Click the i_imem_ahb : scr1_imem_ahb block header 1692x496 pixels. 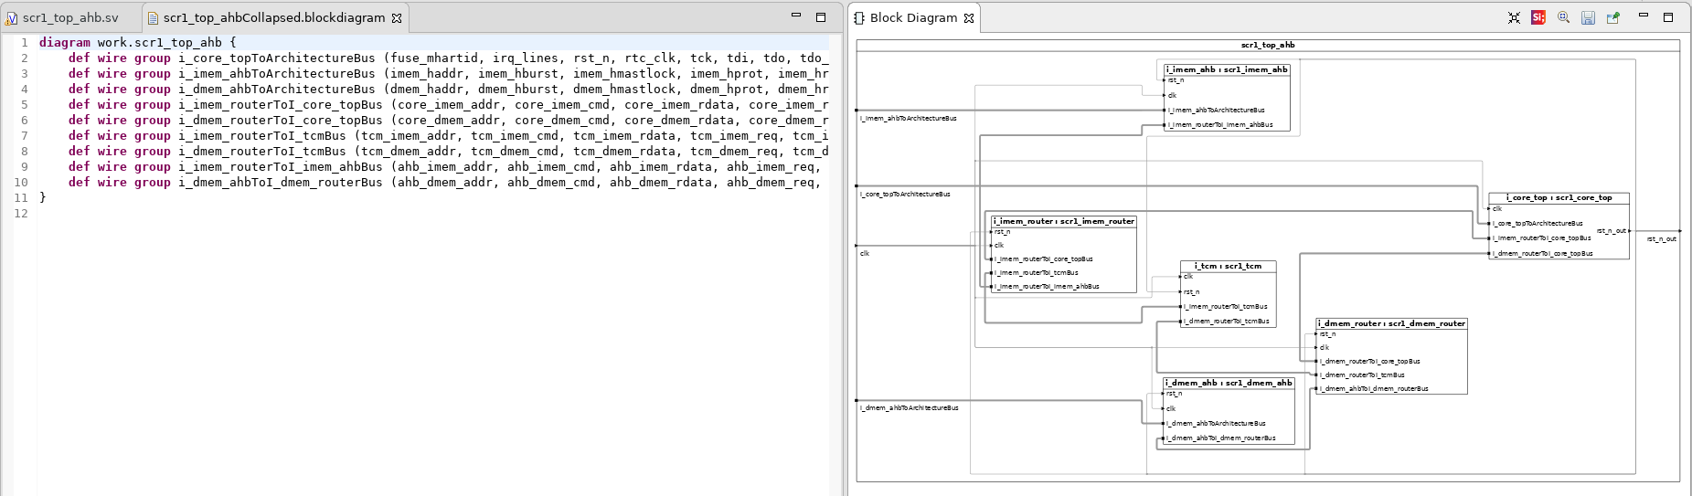click(1226, 69)
